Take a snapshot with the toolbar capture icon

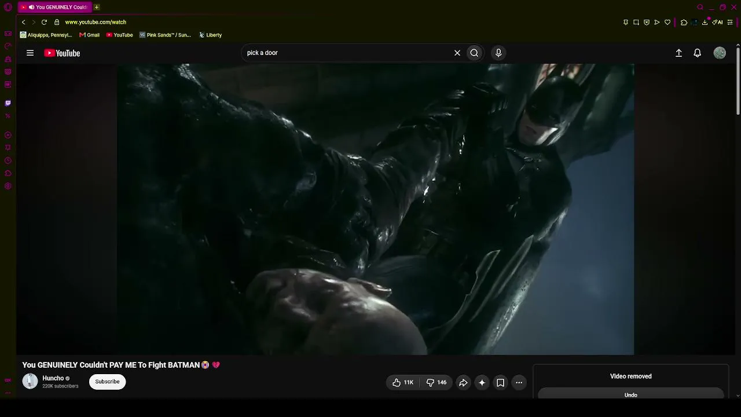pyautogui.click(x=636, y=22)
